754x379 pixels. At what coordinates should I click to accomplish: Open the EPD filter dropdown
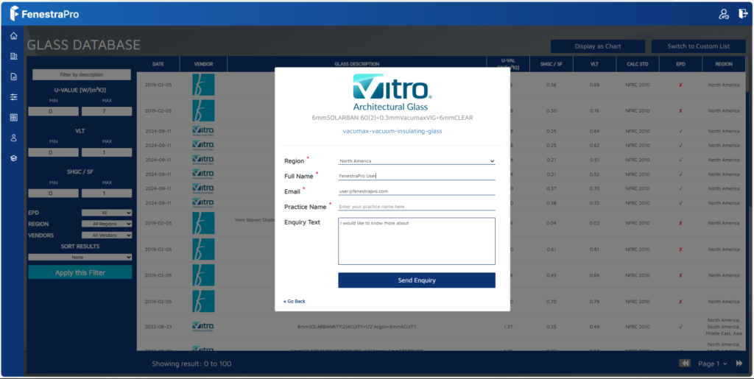point(106,213)
